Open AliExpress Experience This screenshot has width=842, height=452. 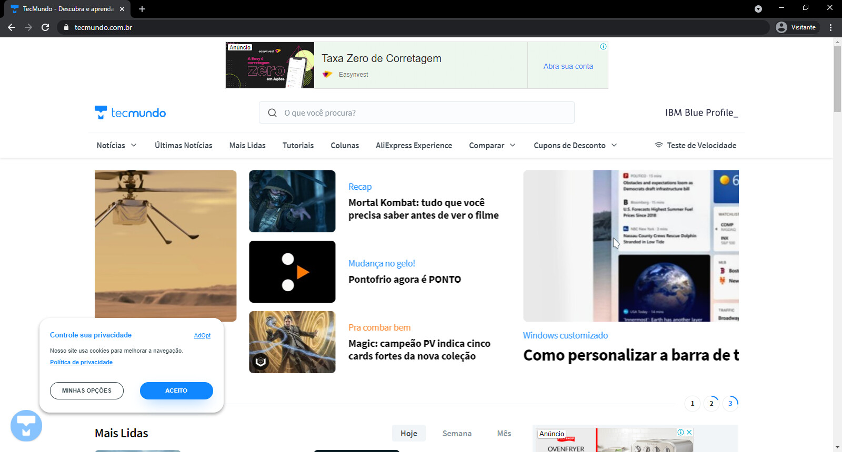click(414, 145)
